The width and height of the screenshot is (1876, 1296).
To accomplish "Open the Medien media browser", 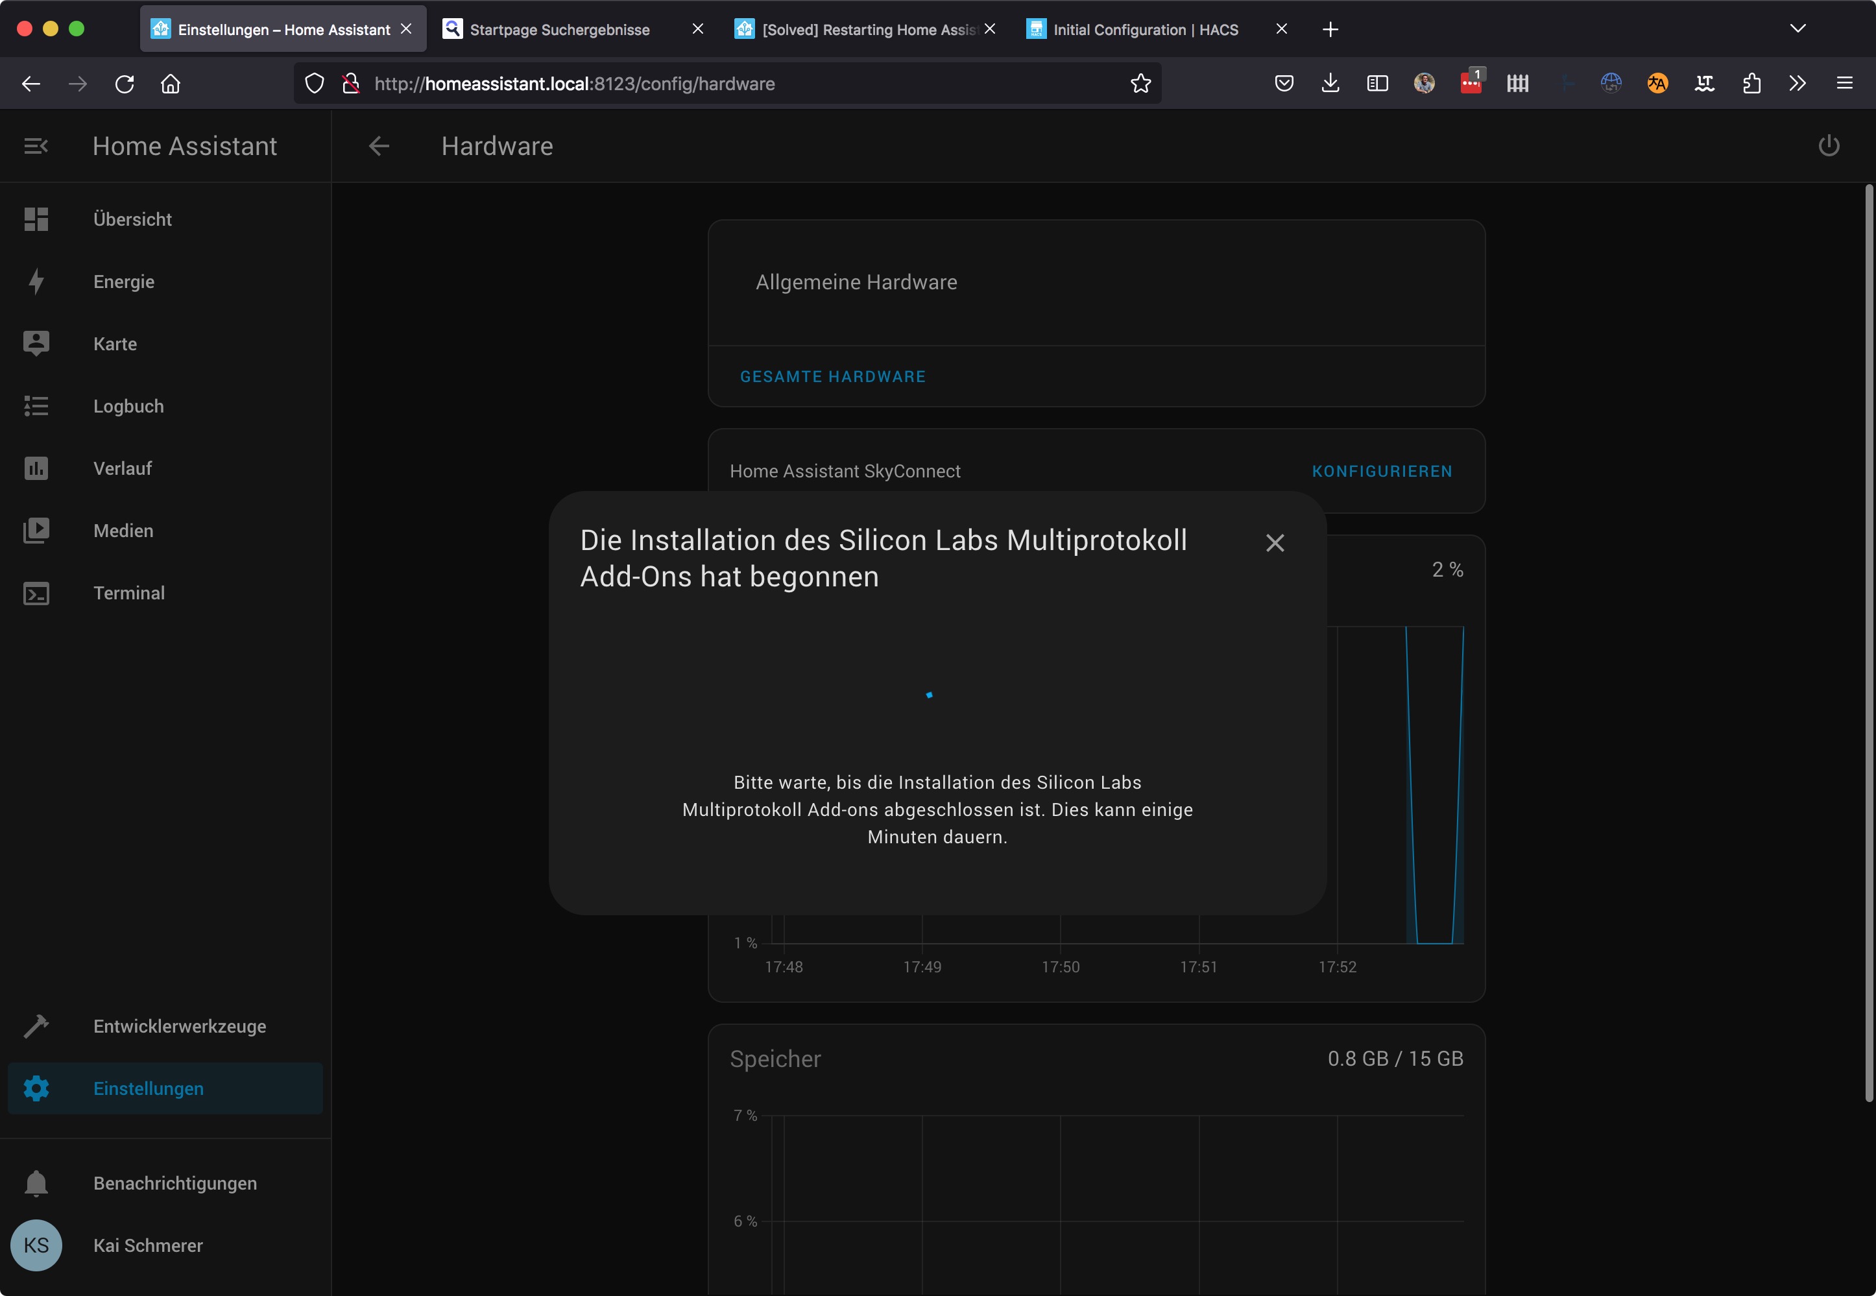I will tap(123, 531).
